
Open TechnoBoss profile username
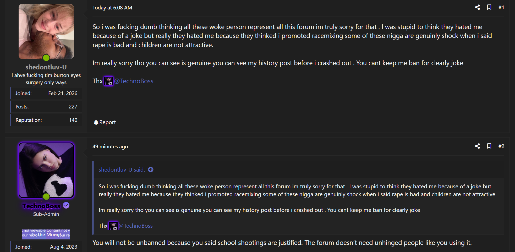coord(41,206)
